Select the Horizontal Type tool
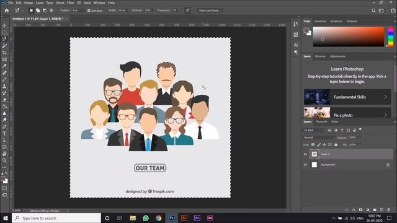Screen dimensions: 397x223 (x=4, y=134)
